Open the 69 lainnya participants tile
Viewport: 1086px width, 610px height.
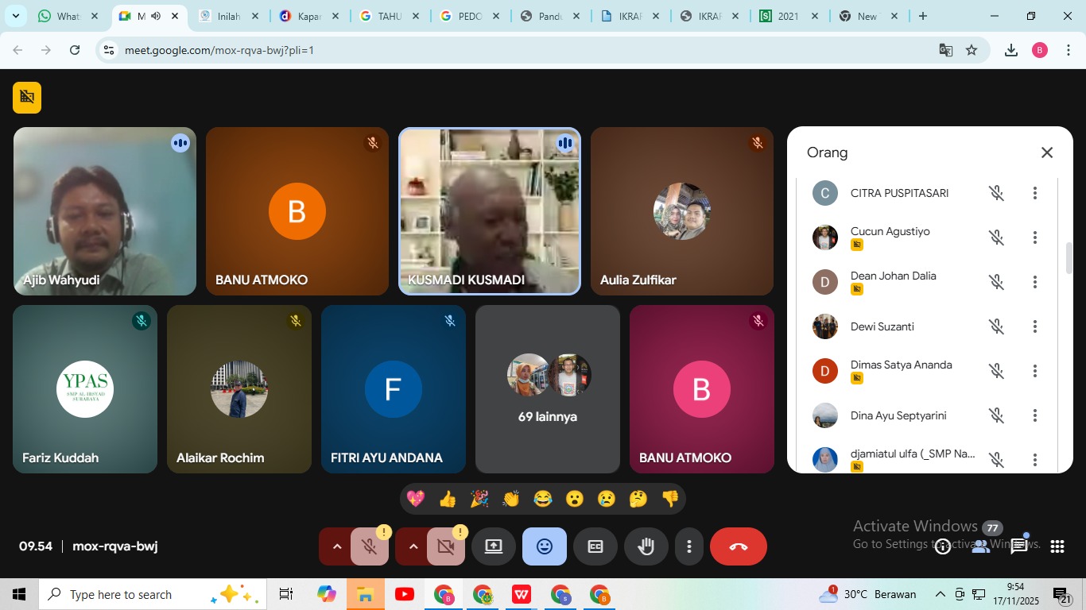547,389
